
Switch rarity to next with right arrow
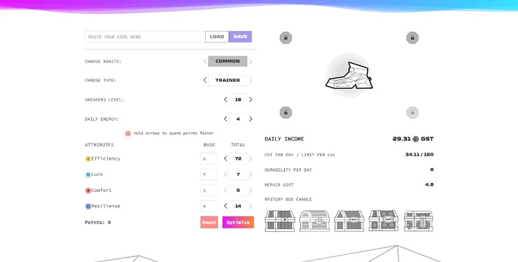pyautogui.click(x=251, y=61)
